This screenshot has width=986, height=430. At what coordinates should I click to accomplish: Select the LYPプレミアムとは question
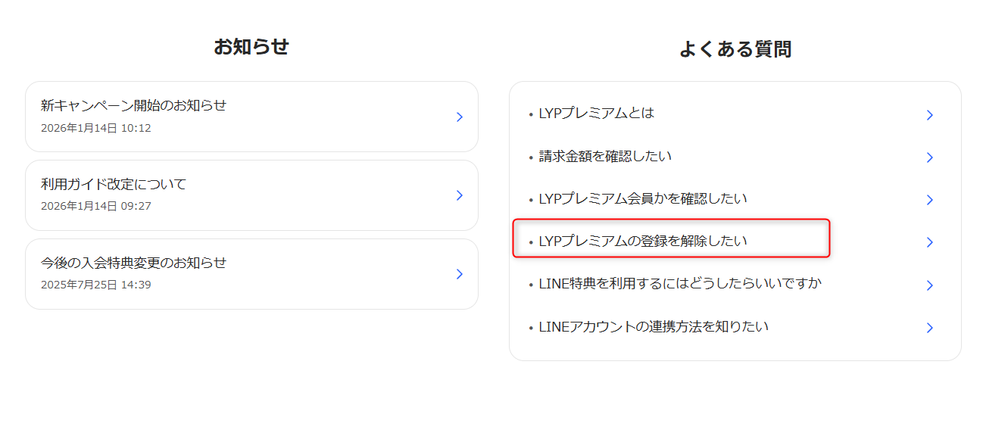(596, 114)
